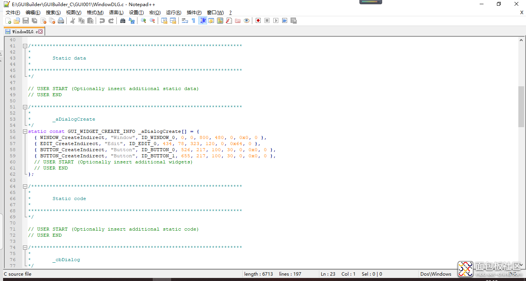Run macro multiple times icon
Screen dimensions: 526x281
pyautogui.click(x=284, y=21)
